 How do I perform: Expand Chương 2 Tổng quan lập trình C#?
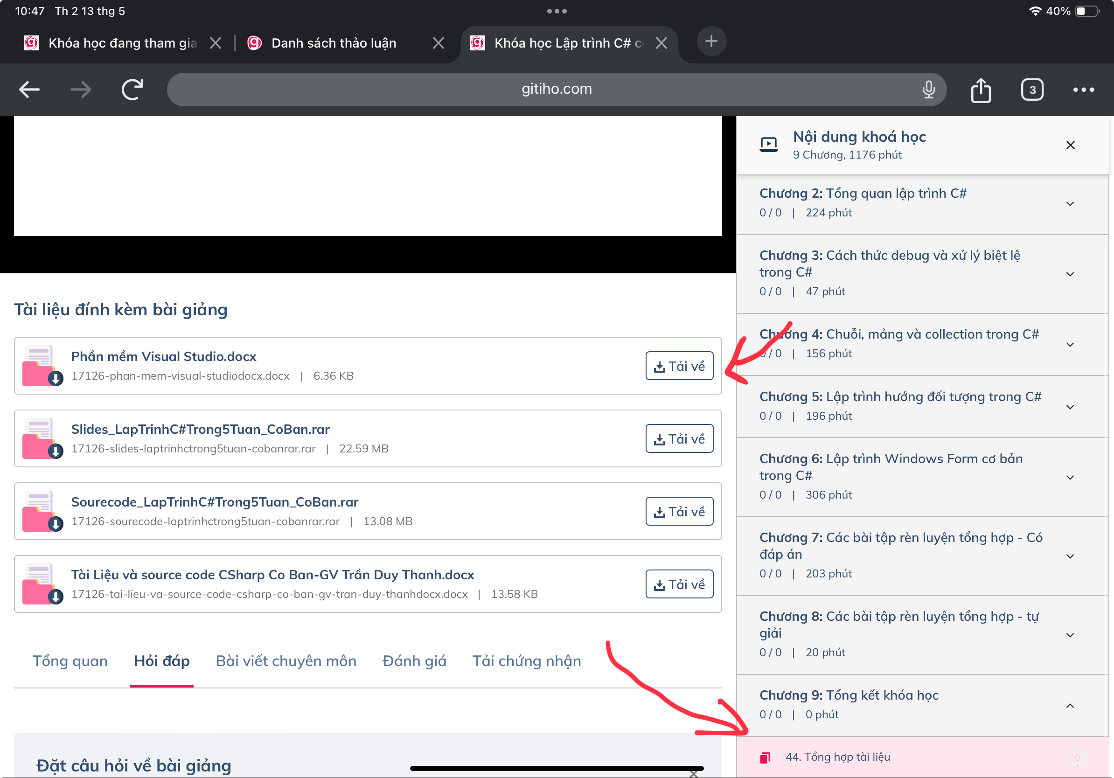1070,203
